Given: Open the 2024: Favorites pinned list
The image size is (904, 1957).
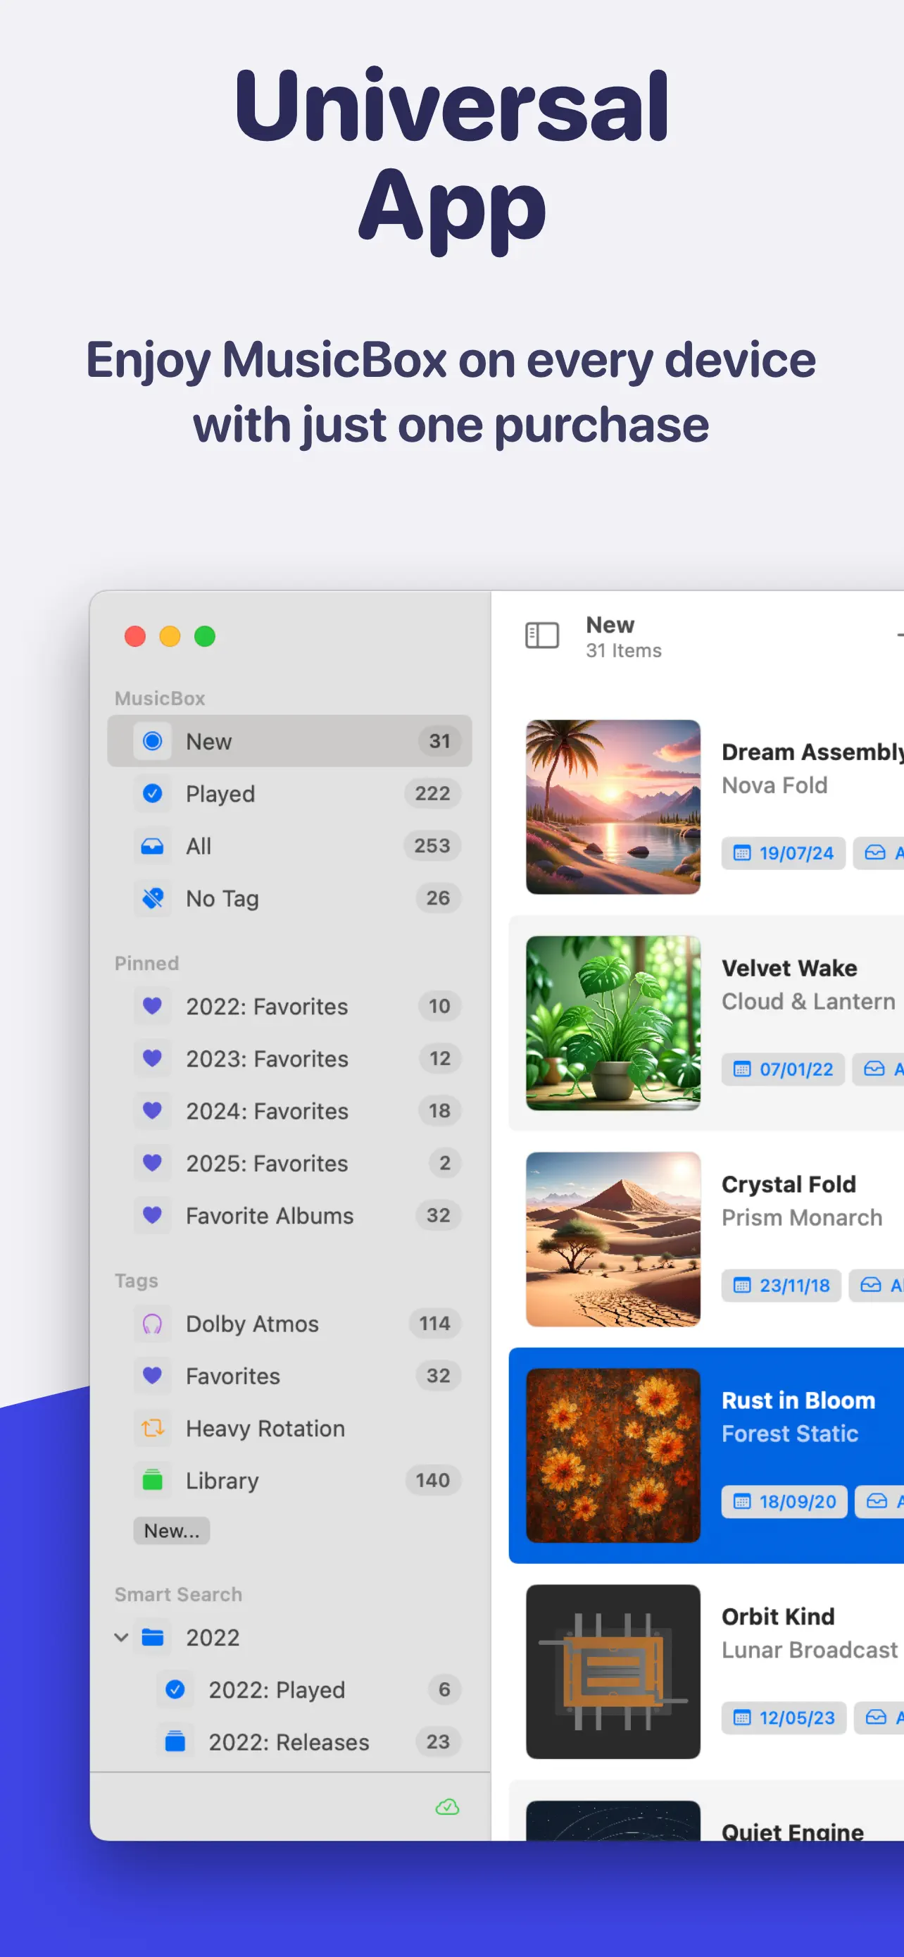Looking at the screenshot, I should (289, 1111).
